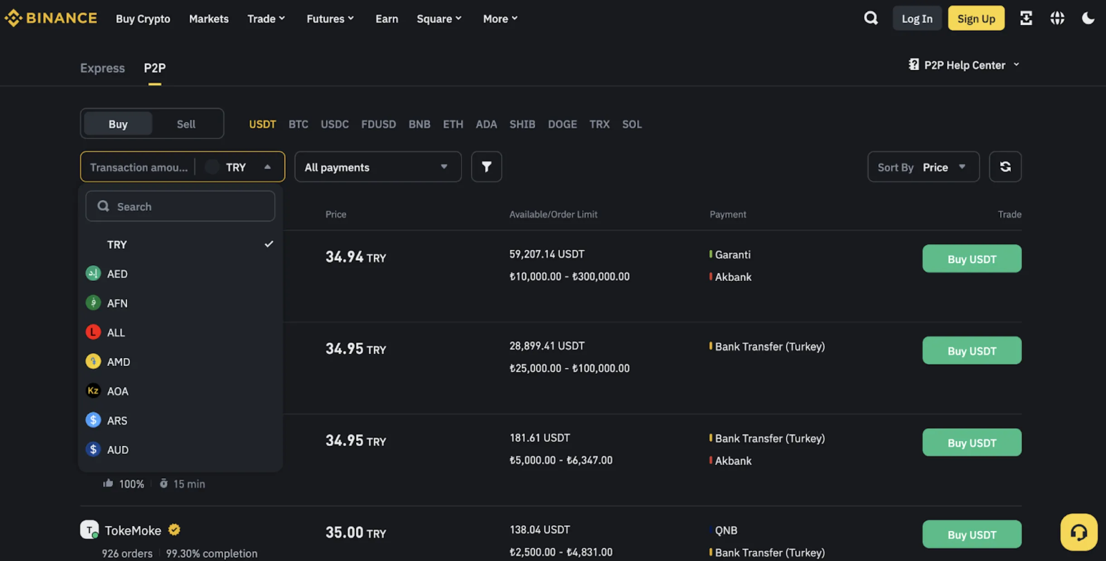The image size is (1106, 561).
Task: Select AED currency icon in list
Action: tap(93, 273)
